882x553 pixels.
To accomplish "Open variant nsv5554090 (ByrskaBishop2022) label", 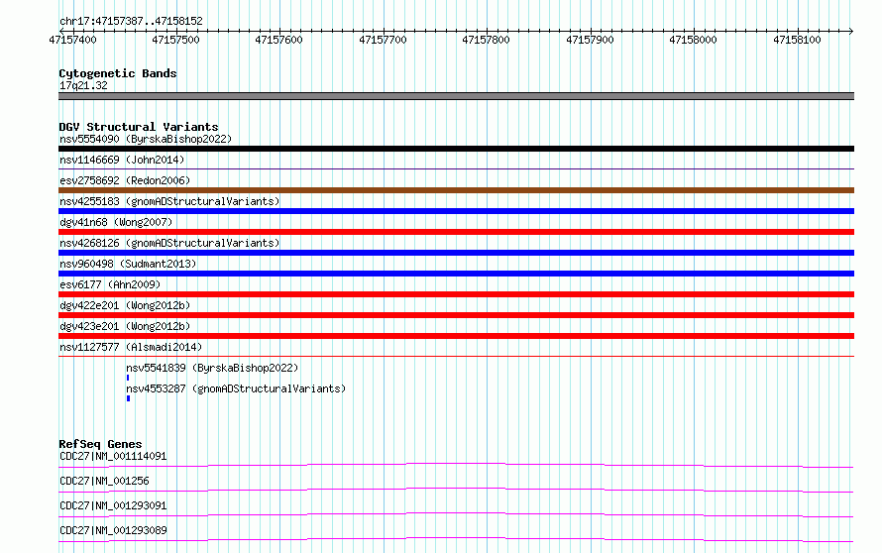I will (146, 139).
